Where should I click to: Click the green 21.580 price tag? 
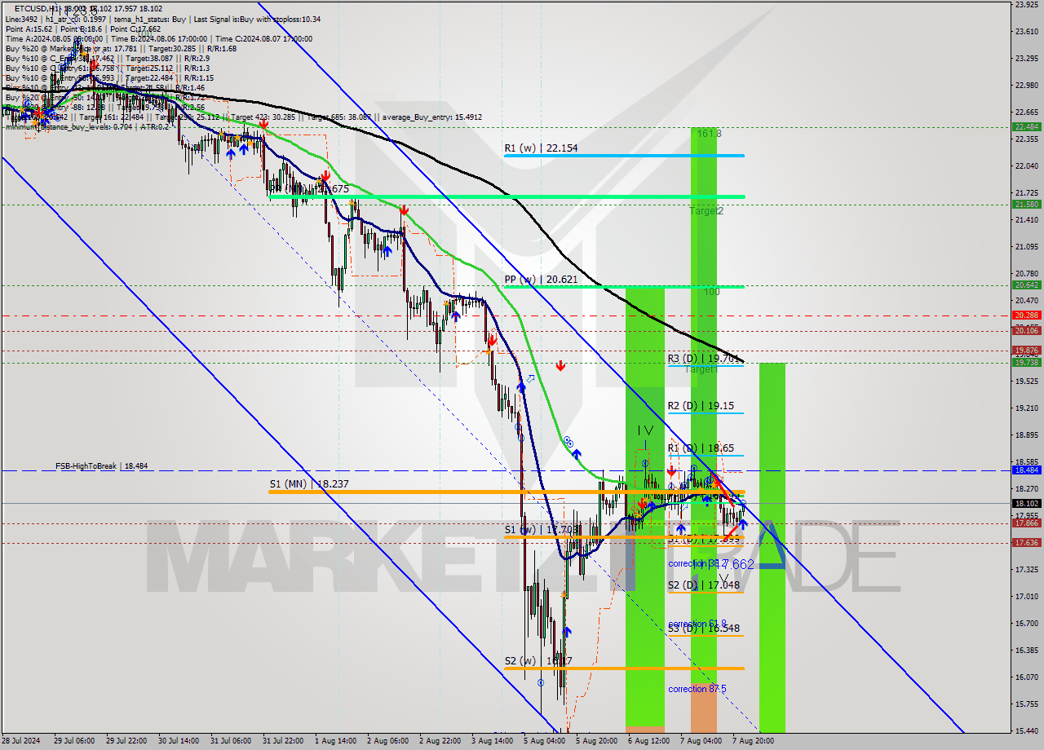pyautogui.click(x=1025, y=205)
